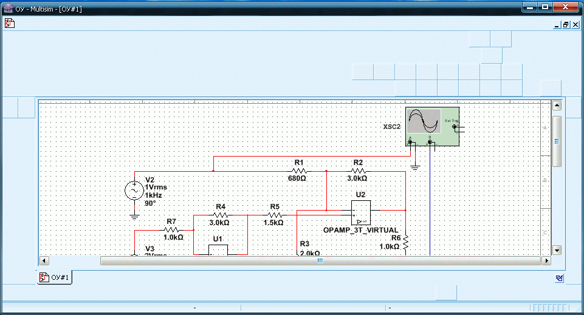
Task: Click the small icon right of sheet tabs
Action: point(558,278)
